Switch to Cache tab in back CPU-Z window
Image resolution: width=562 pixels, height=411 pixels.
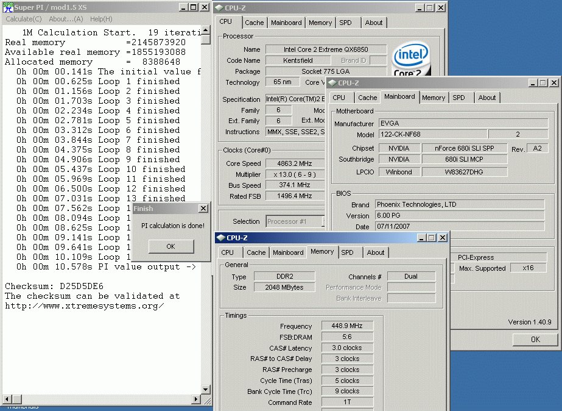[x=254, y=23]
